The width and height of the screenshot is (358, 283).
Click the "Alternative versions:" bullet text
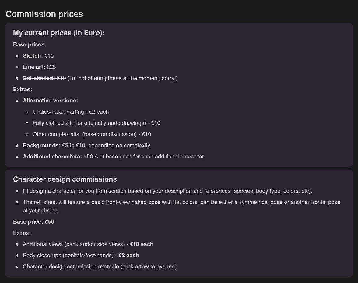click(50, 101)
